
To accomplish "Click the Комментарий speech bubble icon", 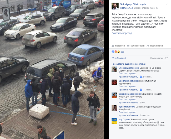I will point(128,46).
